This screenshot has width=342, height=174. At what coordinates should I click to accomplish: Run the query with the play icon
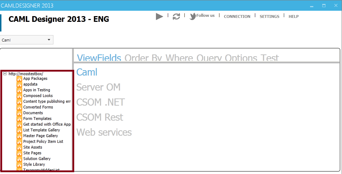(160, 16)
